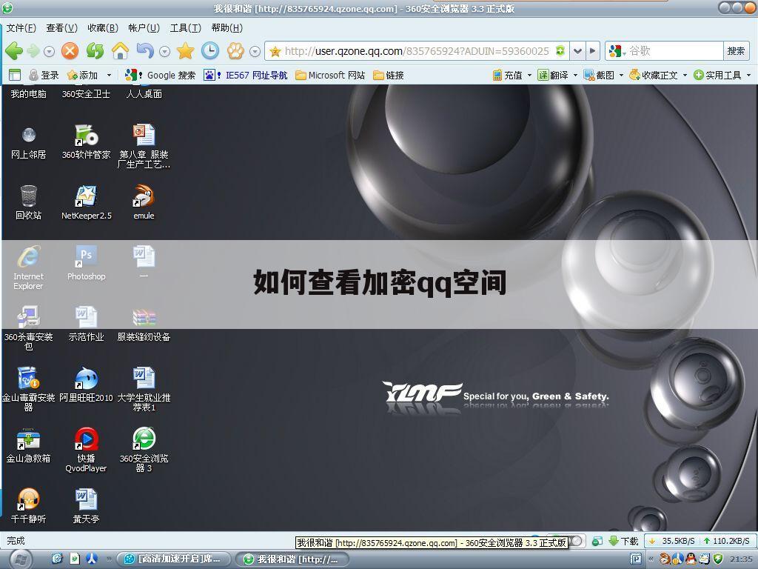The image size is (758, 569).
Task: Open the 360安全卫士 desktop icon
Action: (x=86, y=93)
